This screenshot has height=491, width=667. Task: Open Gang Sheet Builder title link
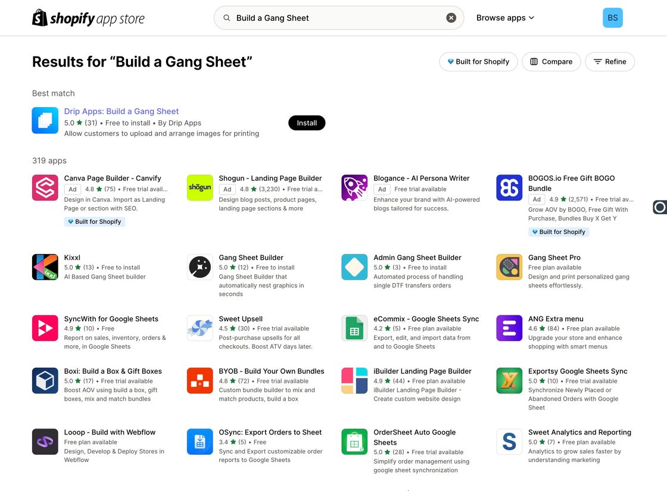point(251,258)
